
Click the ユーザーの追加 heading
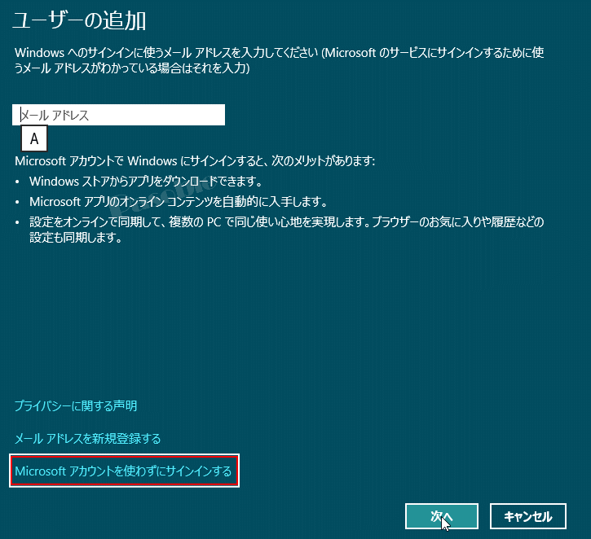click(x=79, y=20)
